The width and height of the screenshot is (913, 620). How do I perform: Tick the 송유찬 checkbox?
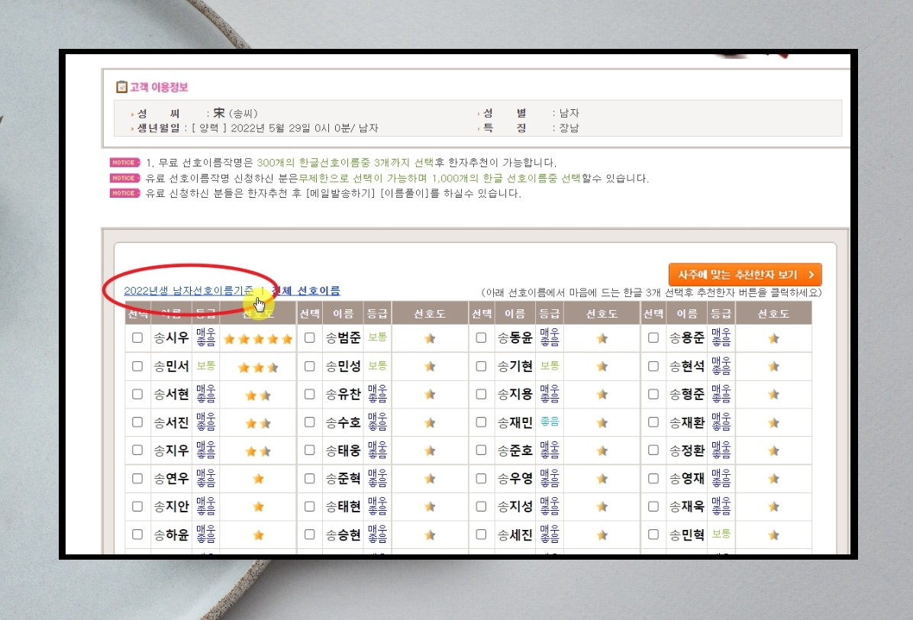pyautogui.click(x=310, y=394)
